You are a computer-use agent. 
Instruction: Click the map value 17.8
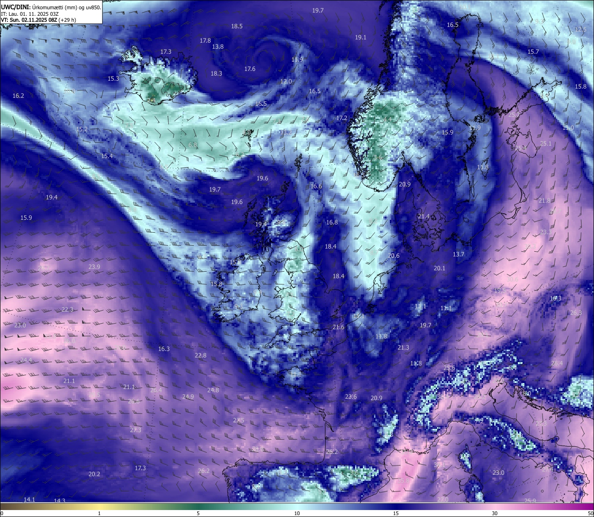[x=205, y=41]
